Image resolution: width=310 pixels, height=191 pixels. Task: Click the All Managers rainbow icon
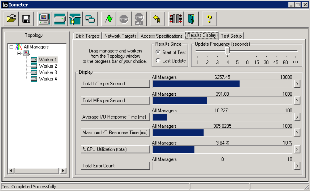(x=18, y=47)
